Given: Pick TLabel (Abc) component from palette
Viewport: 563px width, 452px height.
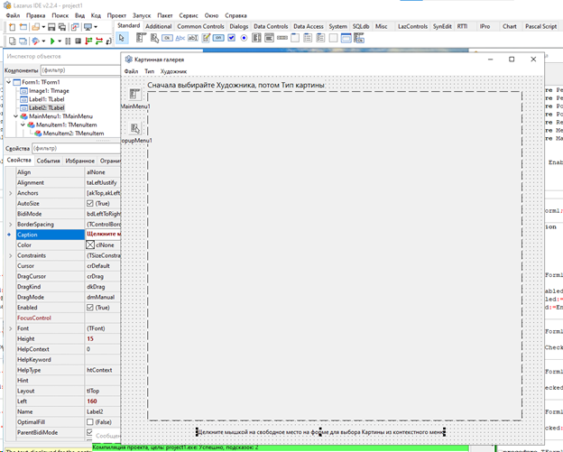Looking at the screenshot, I should point(180,38).
